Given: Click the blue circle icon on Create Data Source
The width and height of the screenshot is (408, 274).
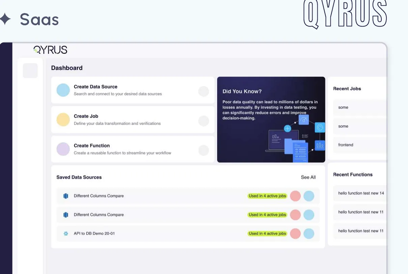Looking at the screenshot, I should coord(63,90).
